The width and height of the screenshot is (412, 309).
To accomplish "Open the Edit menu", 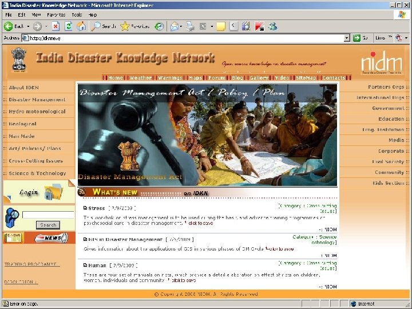I will (22, 15).
